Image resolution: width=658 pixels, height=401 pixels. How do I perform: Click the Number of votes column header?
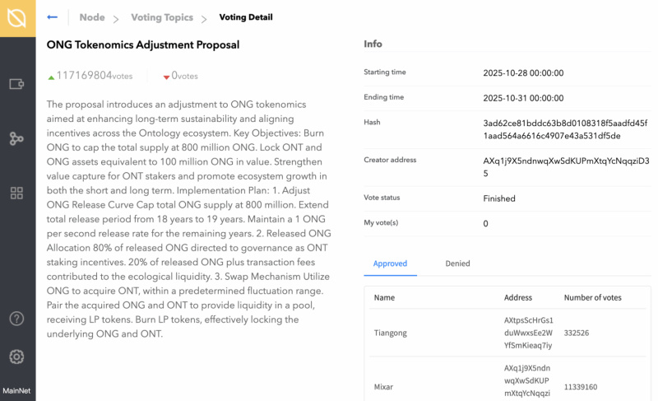592,298
